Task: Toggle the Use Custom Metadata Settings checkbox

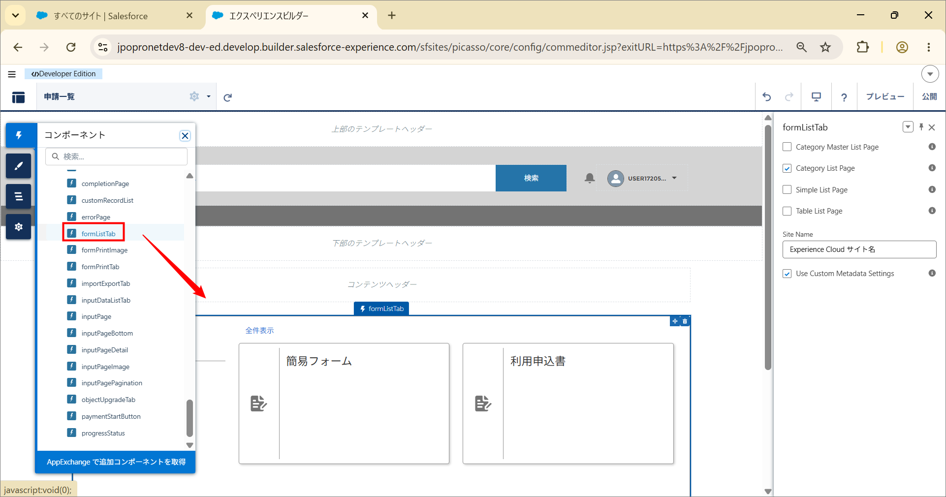Action: (x=787, y=274)
